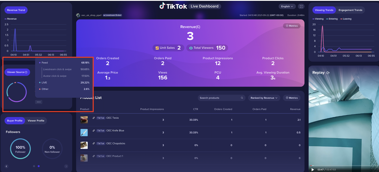
Task: Click Metrics button in Product List
Action: point(291,98)
